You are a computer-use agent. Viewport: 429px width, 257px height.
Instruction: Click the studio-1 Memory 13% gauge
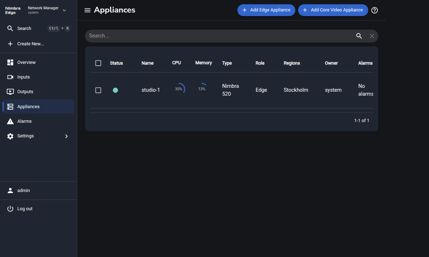coord(202,89)
